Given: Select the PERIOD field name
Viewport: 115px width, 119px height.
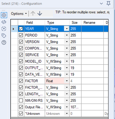Looking at the screenshot, I should [31, 35].
